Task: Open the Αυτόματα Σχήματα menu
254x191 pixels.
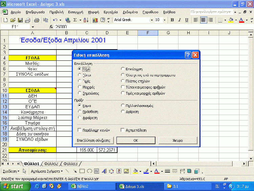Action: pyautogui.click(x=47, y=171)
